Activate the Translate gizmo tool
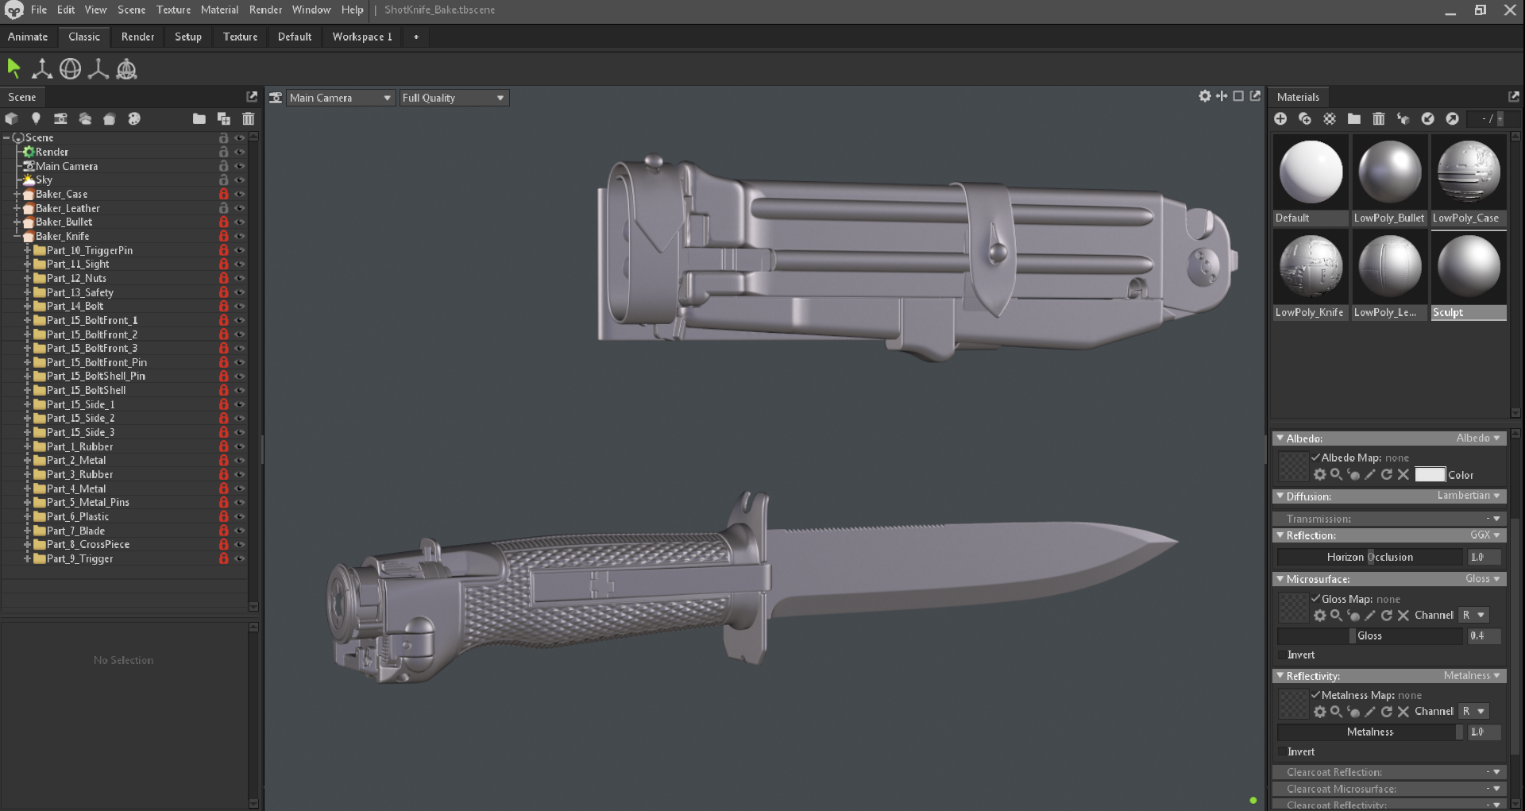Screen dimensions: 1525x811 click(x=42, y=69)
